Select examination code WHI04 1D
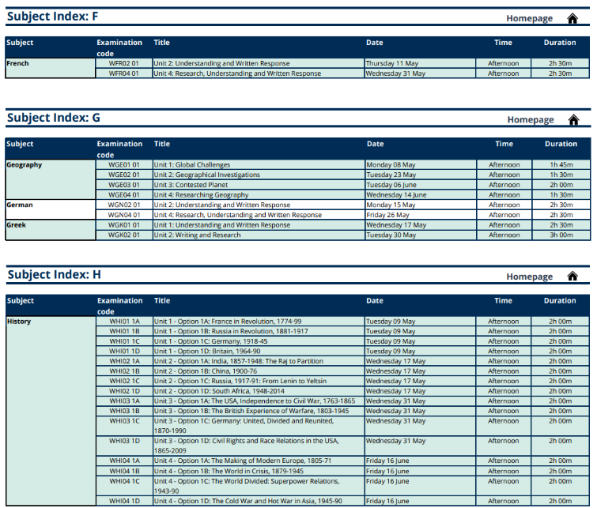 [124, 501]
